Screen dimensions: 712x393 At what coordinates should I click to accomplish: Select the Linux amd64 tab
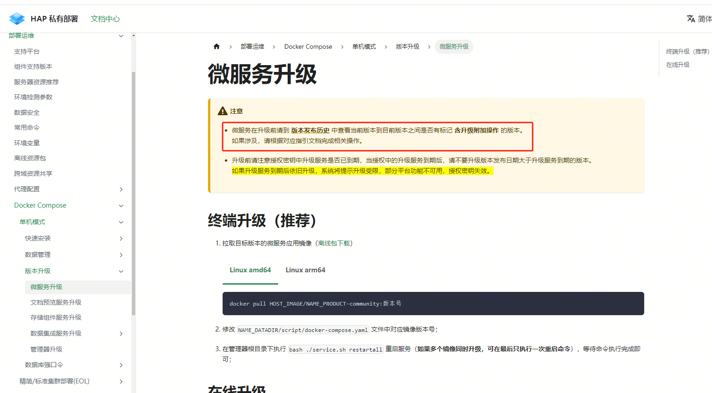click(x=250, y=270)
